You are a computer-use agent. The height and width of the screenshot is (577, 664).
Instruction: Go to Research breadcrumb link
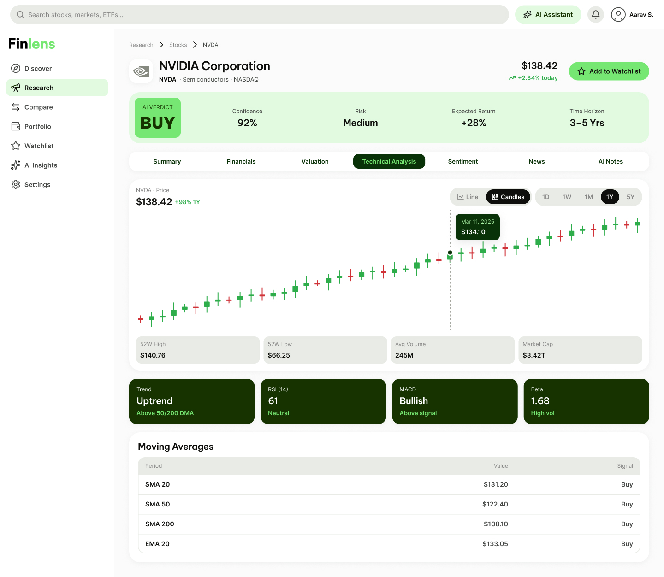pos(141,45)
